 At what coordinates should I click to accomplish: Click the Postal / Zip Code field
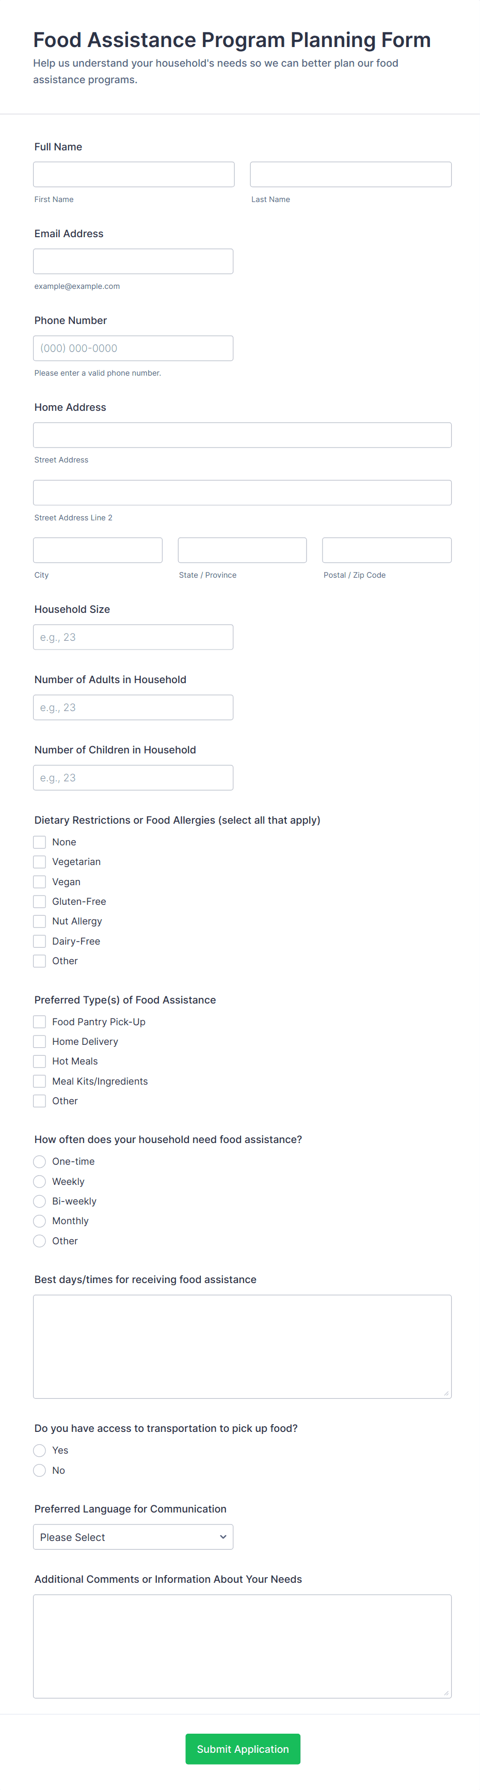[387, 550]
